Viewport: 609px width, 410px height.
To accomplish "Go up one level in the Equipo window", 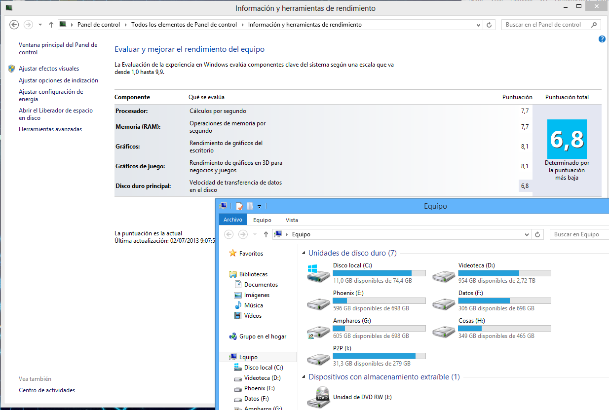I will (x=266, y=234).
